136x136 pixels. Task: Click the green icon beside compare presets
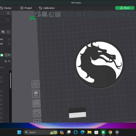coord(9,55)
